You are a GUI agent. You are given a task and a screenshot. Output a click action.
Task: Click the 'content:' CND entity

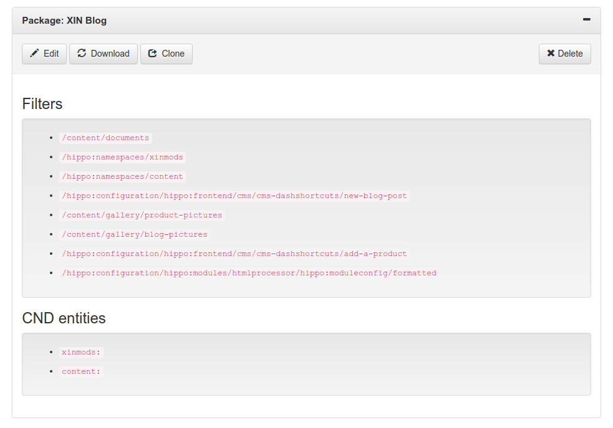pyautogui.click(x=80, y=371)
